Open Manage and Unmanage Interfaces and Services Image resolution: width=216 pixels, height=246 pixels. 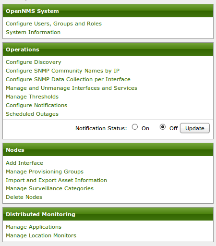pos(72,88)
